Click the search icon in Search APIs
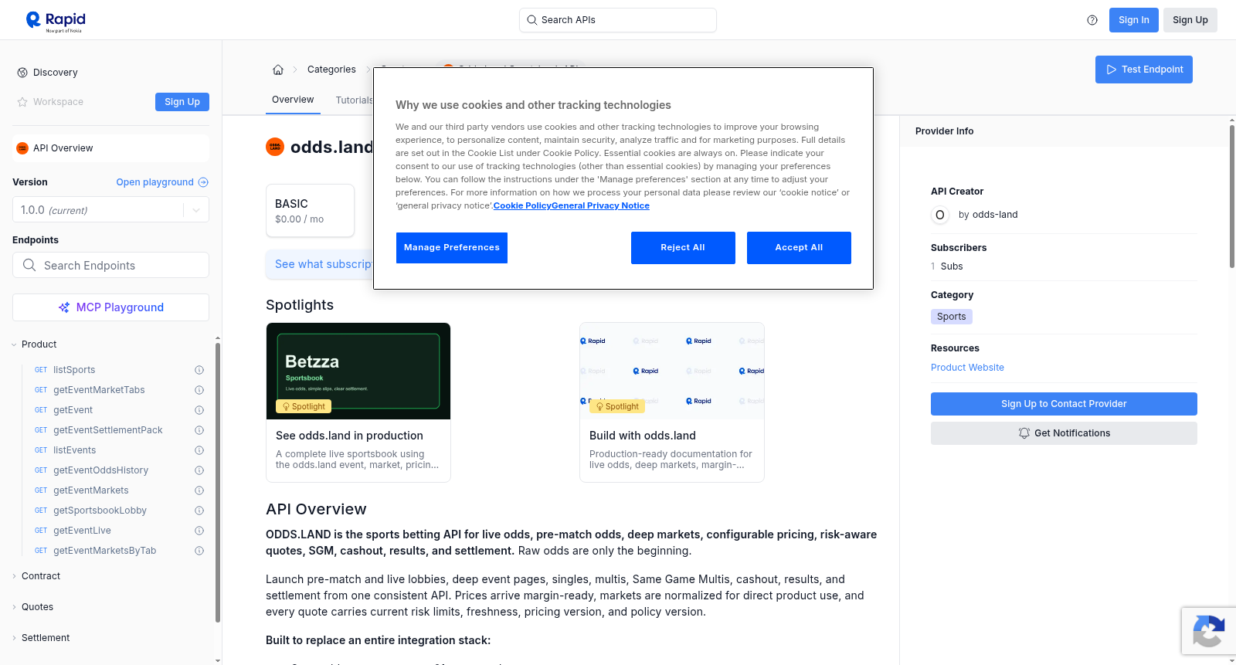This screenshot has width=1236, height=665. coord(531,20)
